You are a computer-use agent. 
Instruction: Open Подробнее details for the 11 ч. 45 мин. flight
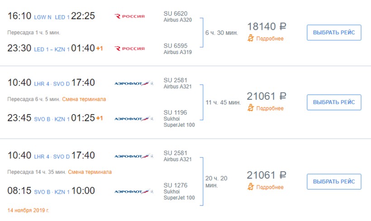pos(270,108)
